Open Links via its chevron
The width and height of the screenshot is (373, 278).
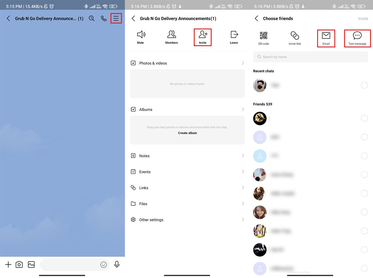click(x=243, y=188)
